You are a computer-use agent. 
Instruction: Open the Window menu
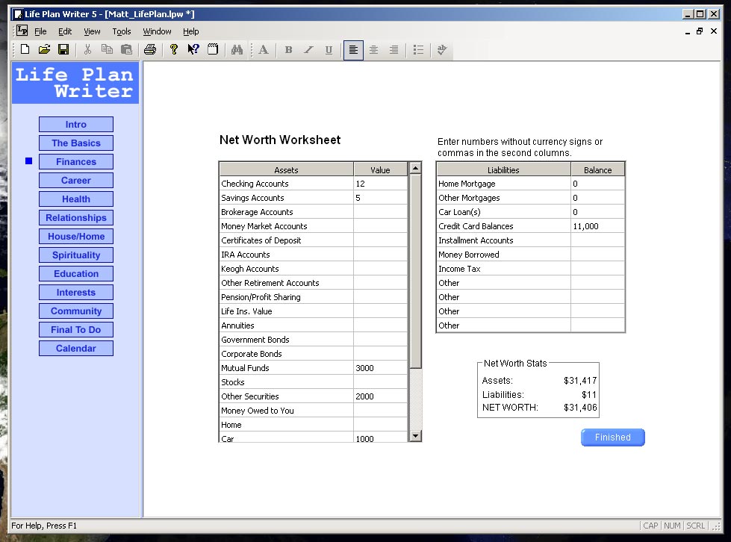(157, 31)
